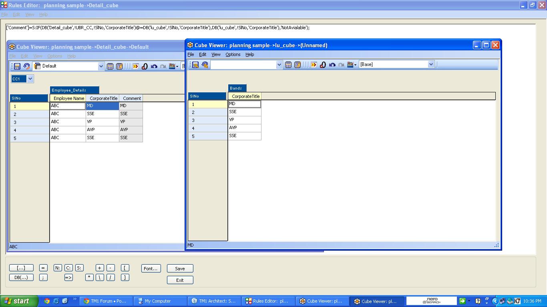Click first grid icon after Default dropdown
This screenshot has width=547, height=307.
(110, 66)
